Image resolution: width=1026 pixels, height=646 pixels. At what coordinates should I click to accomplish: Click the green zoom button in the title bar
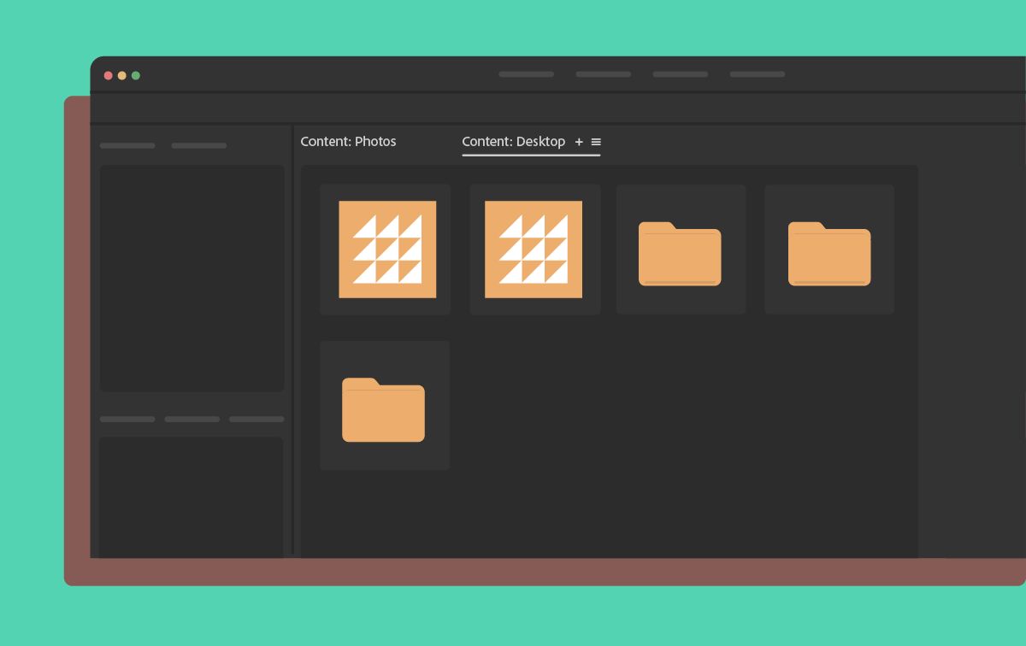click(x=136, y=75)
